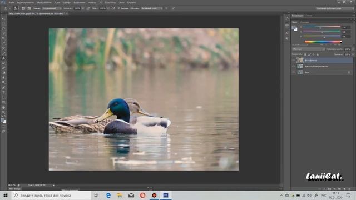Screen dimensions: 356x200
Task: Toggle the Выравн. checkbox
Action: 118,8
